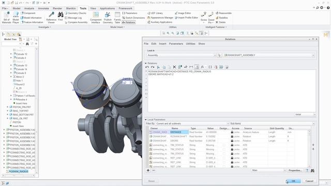Open Parameters from the ribbon
Viewport: 331px width, 186px height.
click(x=130, y=13)
